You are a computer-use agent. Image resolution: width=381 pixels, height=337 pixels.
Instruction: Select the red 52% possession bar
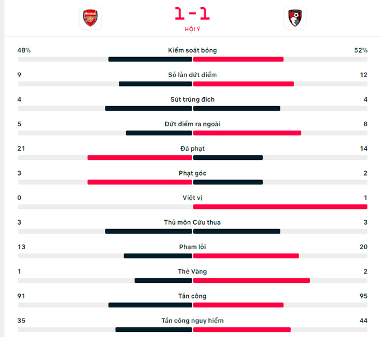(x=238, y=59)
